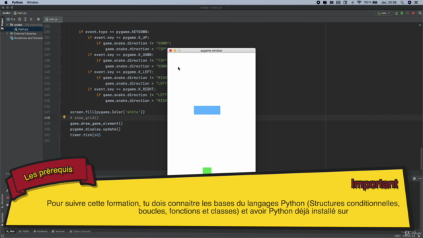
Task: Click Select Opened File target icon
Action: point(19,19)
